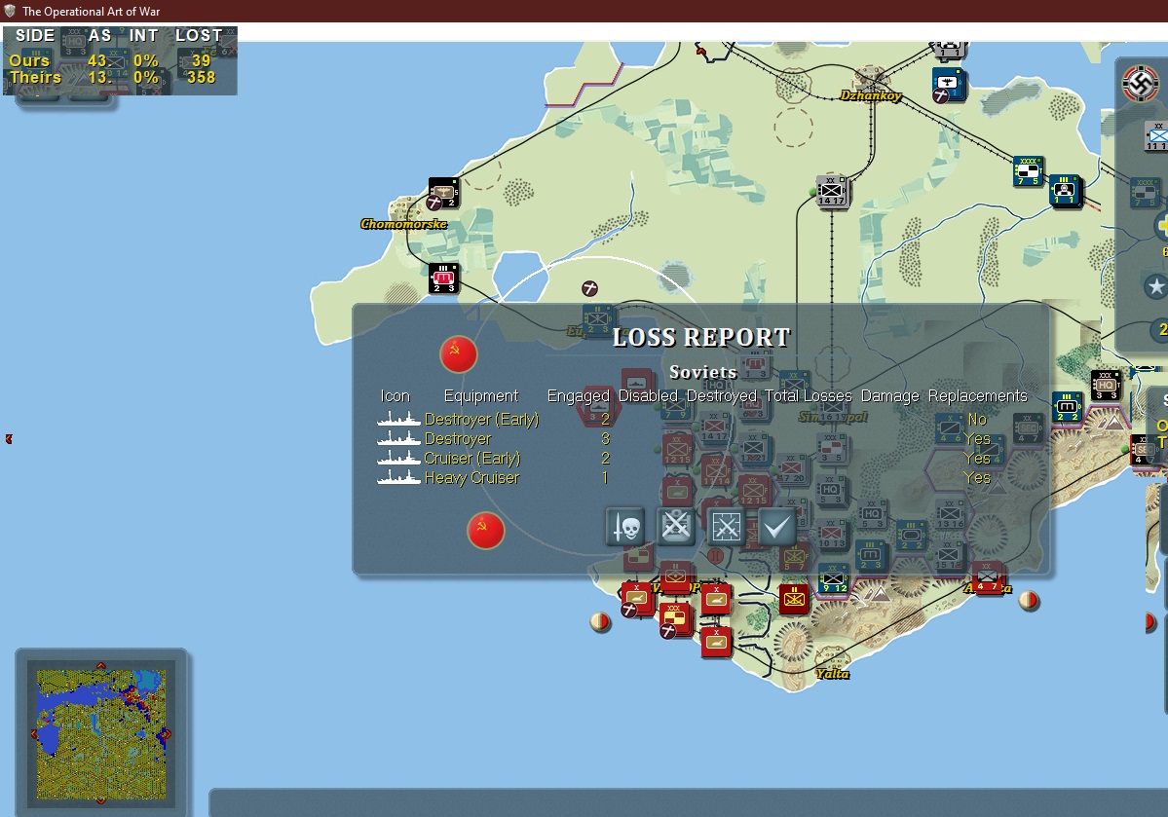The height and width of the screenshot is (817, 1168).
Task: Click inside the minimap overview
Action: point(101,734)
